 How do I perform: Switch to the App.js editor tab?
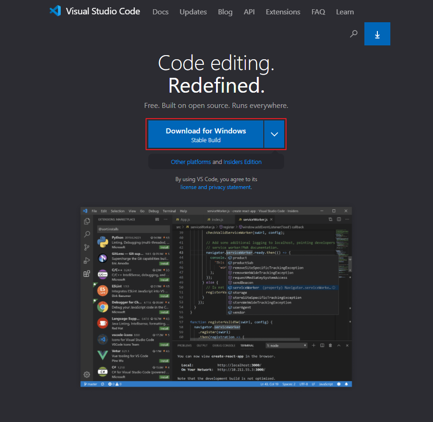click(184, 220)
